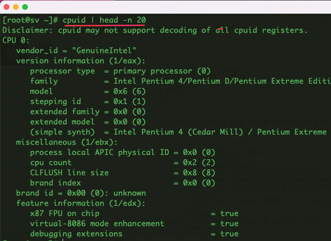Click the CLFLUSH line size entry
The width and height of the screenshot is (331, 241).
69,173
